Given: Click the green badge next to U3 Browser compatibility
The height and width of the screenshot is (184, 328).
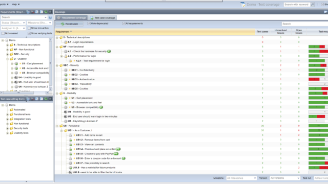Looking at the screenshot, I should (101, 107).
